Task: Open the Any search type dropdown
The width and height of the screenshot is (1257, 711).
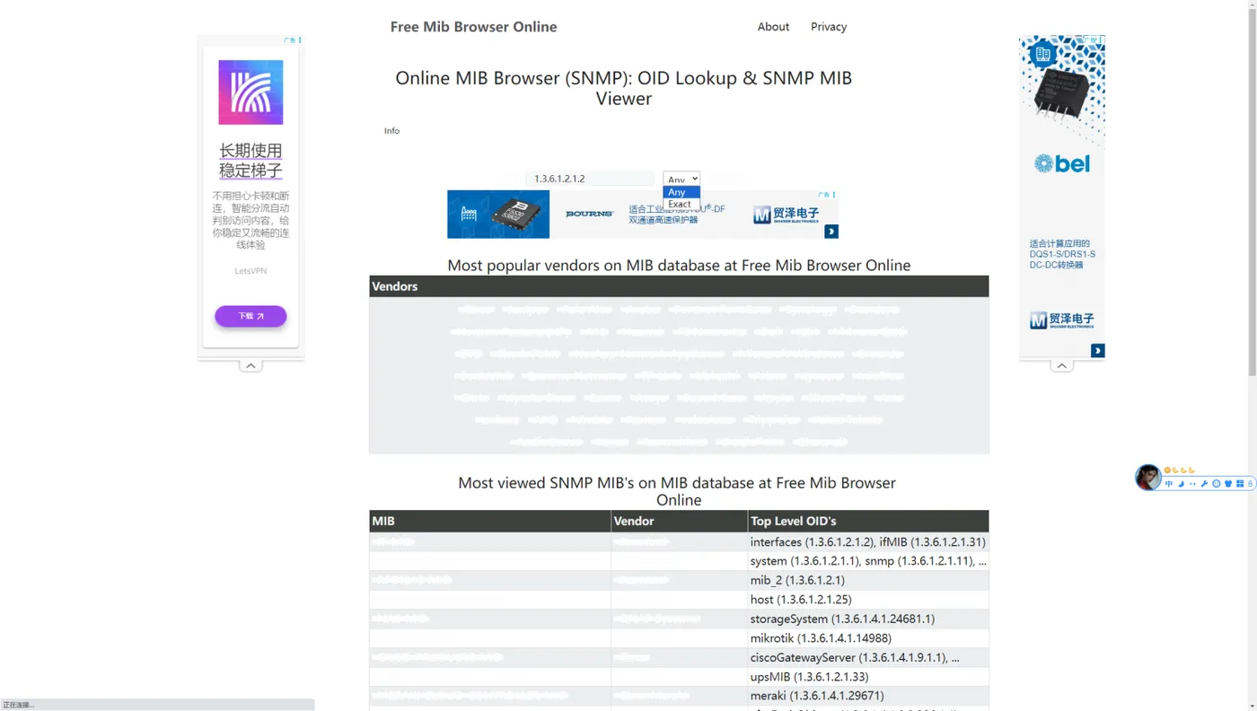Action: (681, 179)
